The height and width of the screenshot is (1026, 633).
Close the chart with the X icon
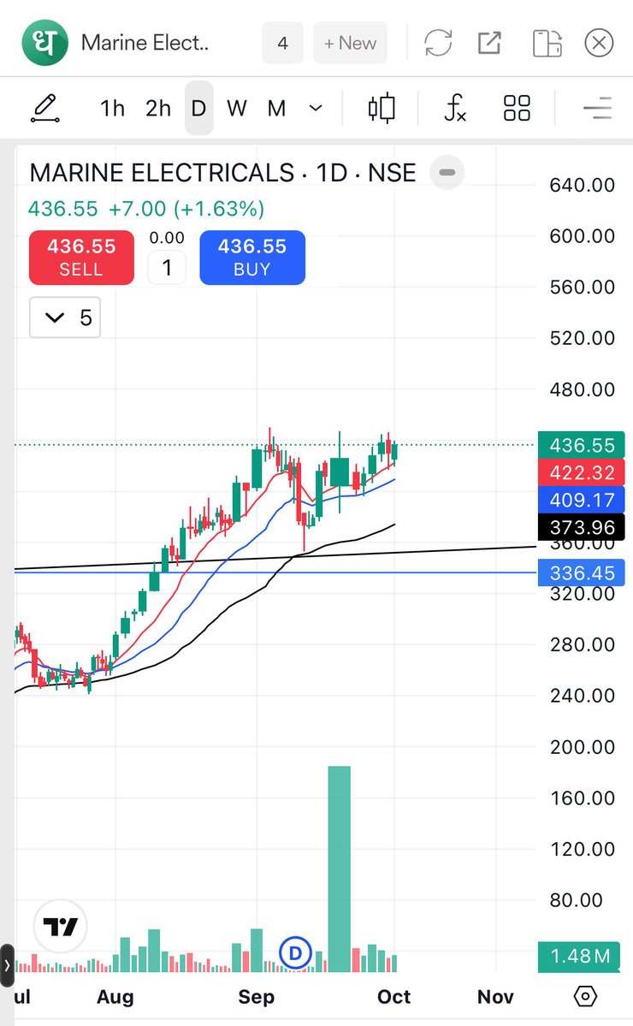tap(598, 43)
